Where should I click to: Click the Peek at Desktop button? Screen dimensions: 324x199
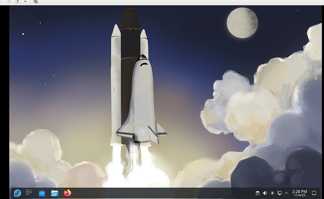point(314,193)
